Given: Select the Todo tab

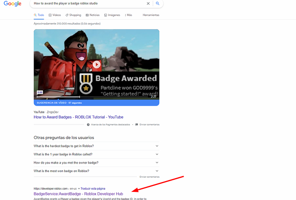Looking at the screenshot, I should click(x=39, y=15).
